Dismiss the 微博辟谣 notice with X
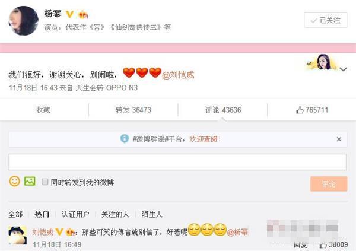 point(339,139)
